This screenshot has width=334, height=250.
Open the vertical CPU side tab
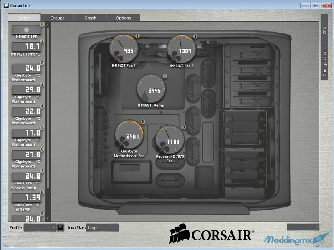(324, 30)
